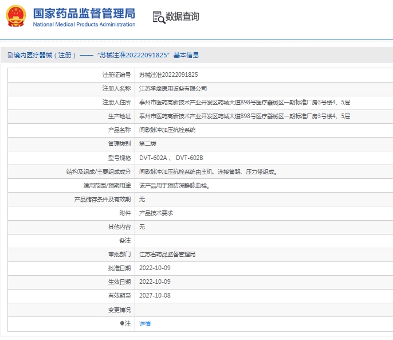Click the 变更情况 label cell
Viewport: 393px width, 340px height.
[x=72, y=310]
